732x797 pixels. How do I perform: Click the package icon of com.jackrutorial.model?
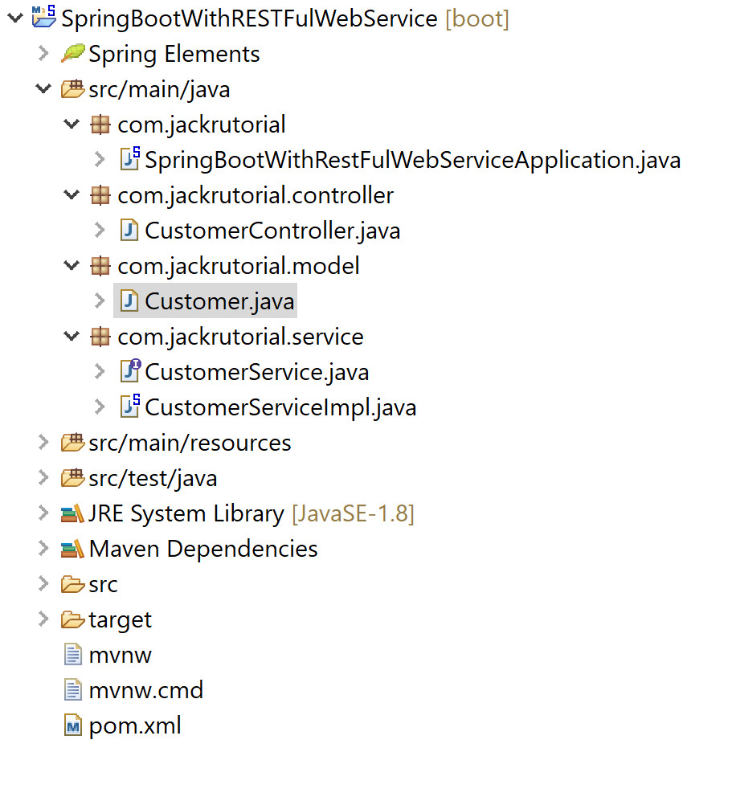[x=100, y=265]
